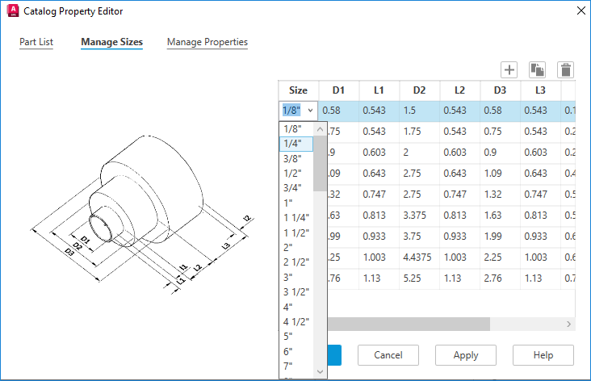Click the horizontal scrollbar right arrow
Screen dimensions: 591x381
(568, 324)
